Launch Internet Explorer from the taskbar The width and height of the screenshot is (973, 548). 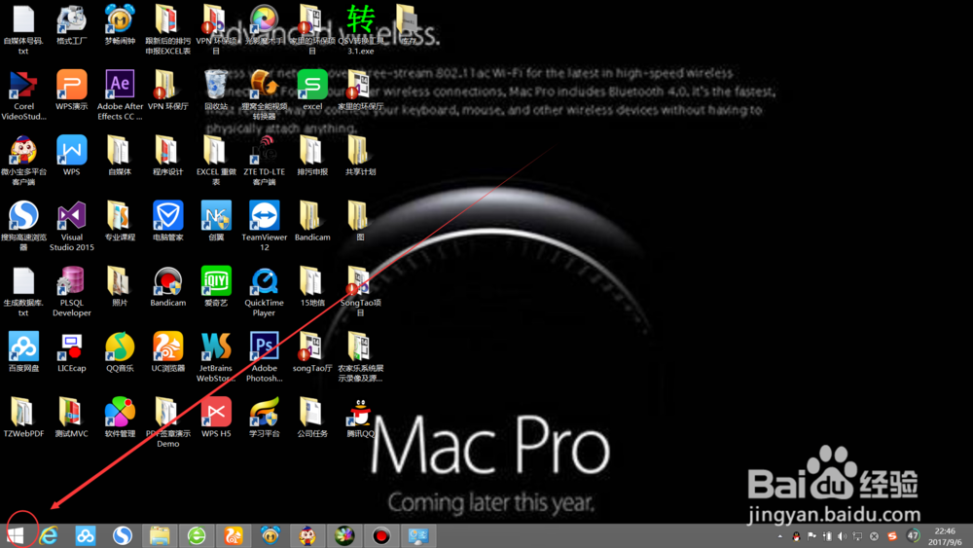click(x=49, y=535)
